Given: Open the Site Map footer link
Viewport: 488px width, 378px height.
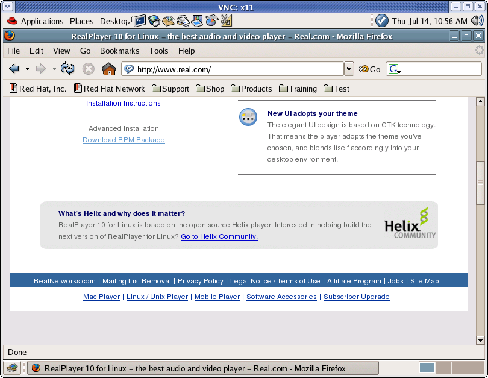Looking at the screenshot, I should pyautogui.click(x=425, y=281).
